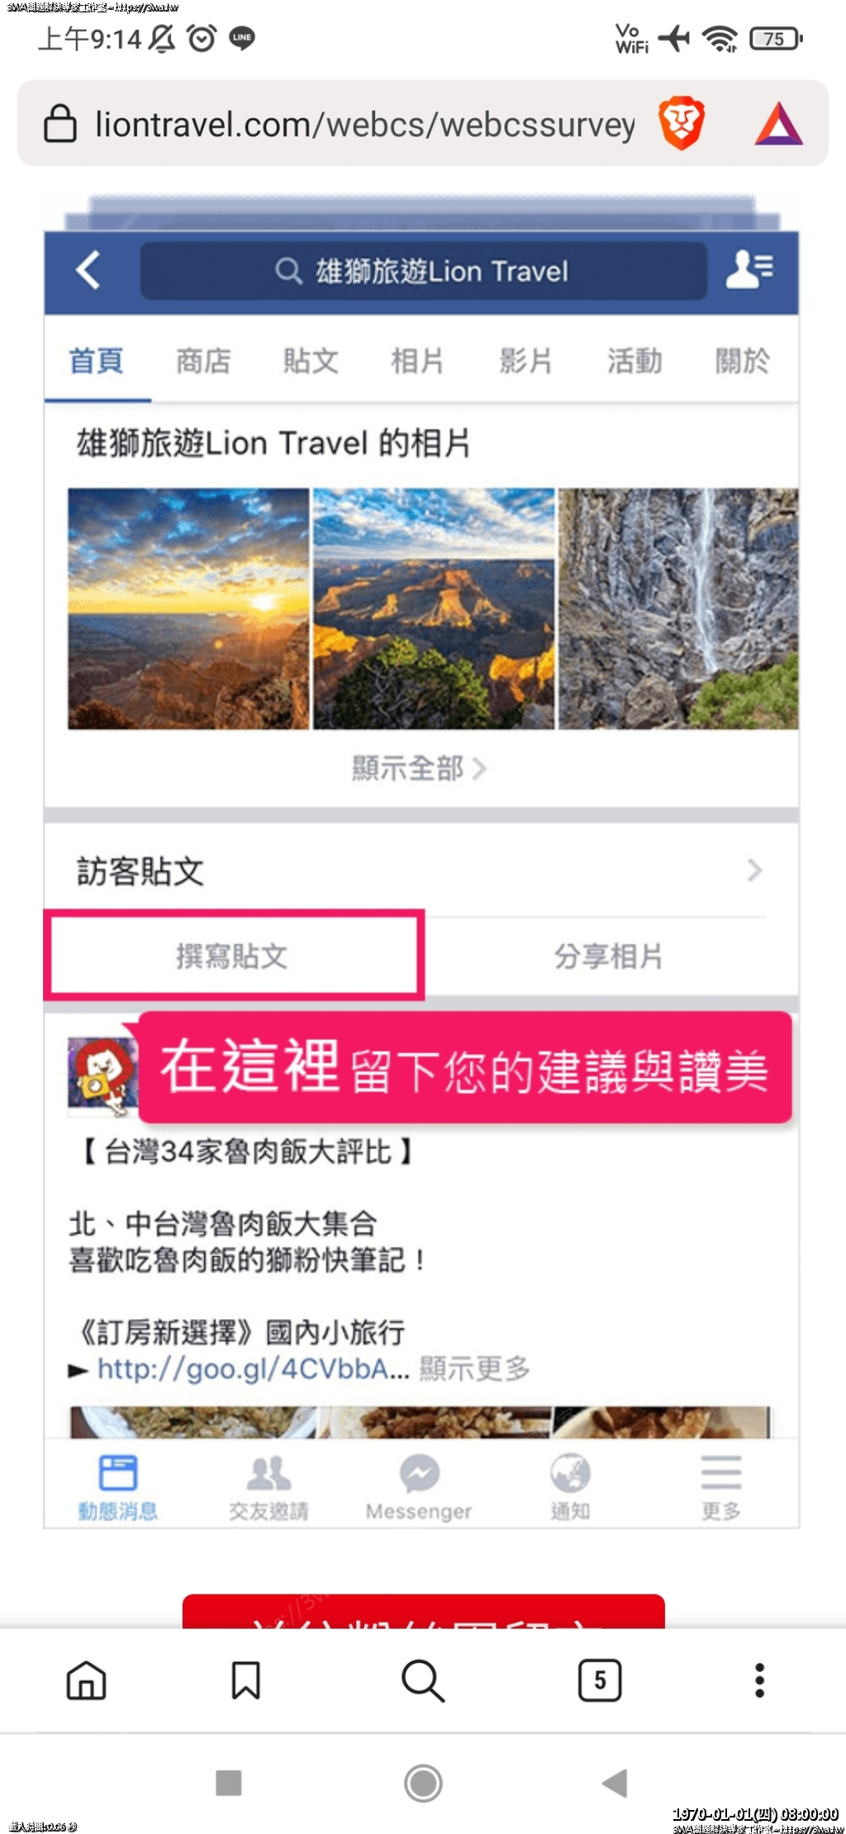The width and height of the screenshot is (846, 1834).
Task: Click the 撰寫貼文 button
Action: pos(234,955)
